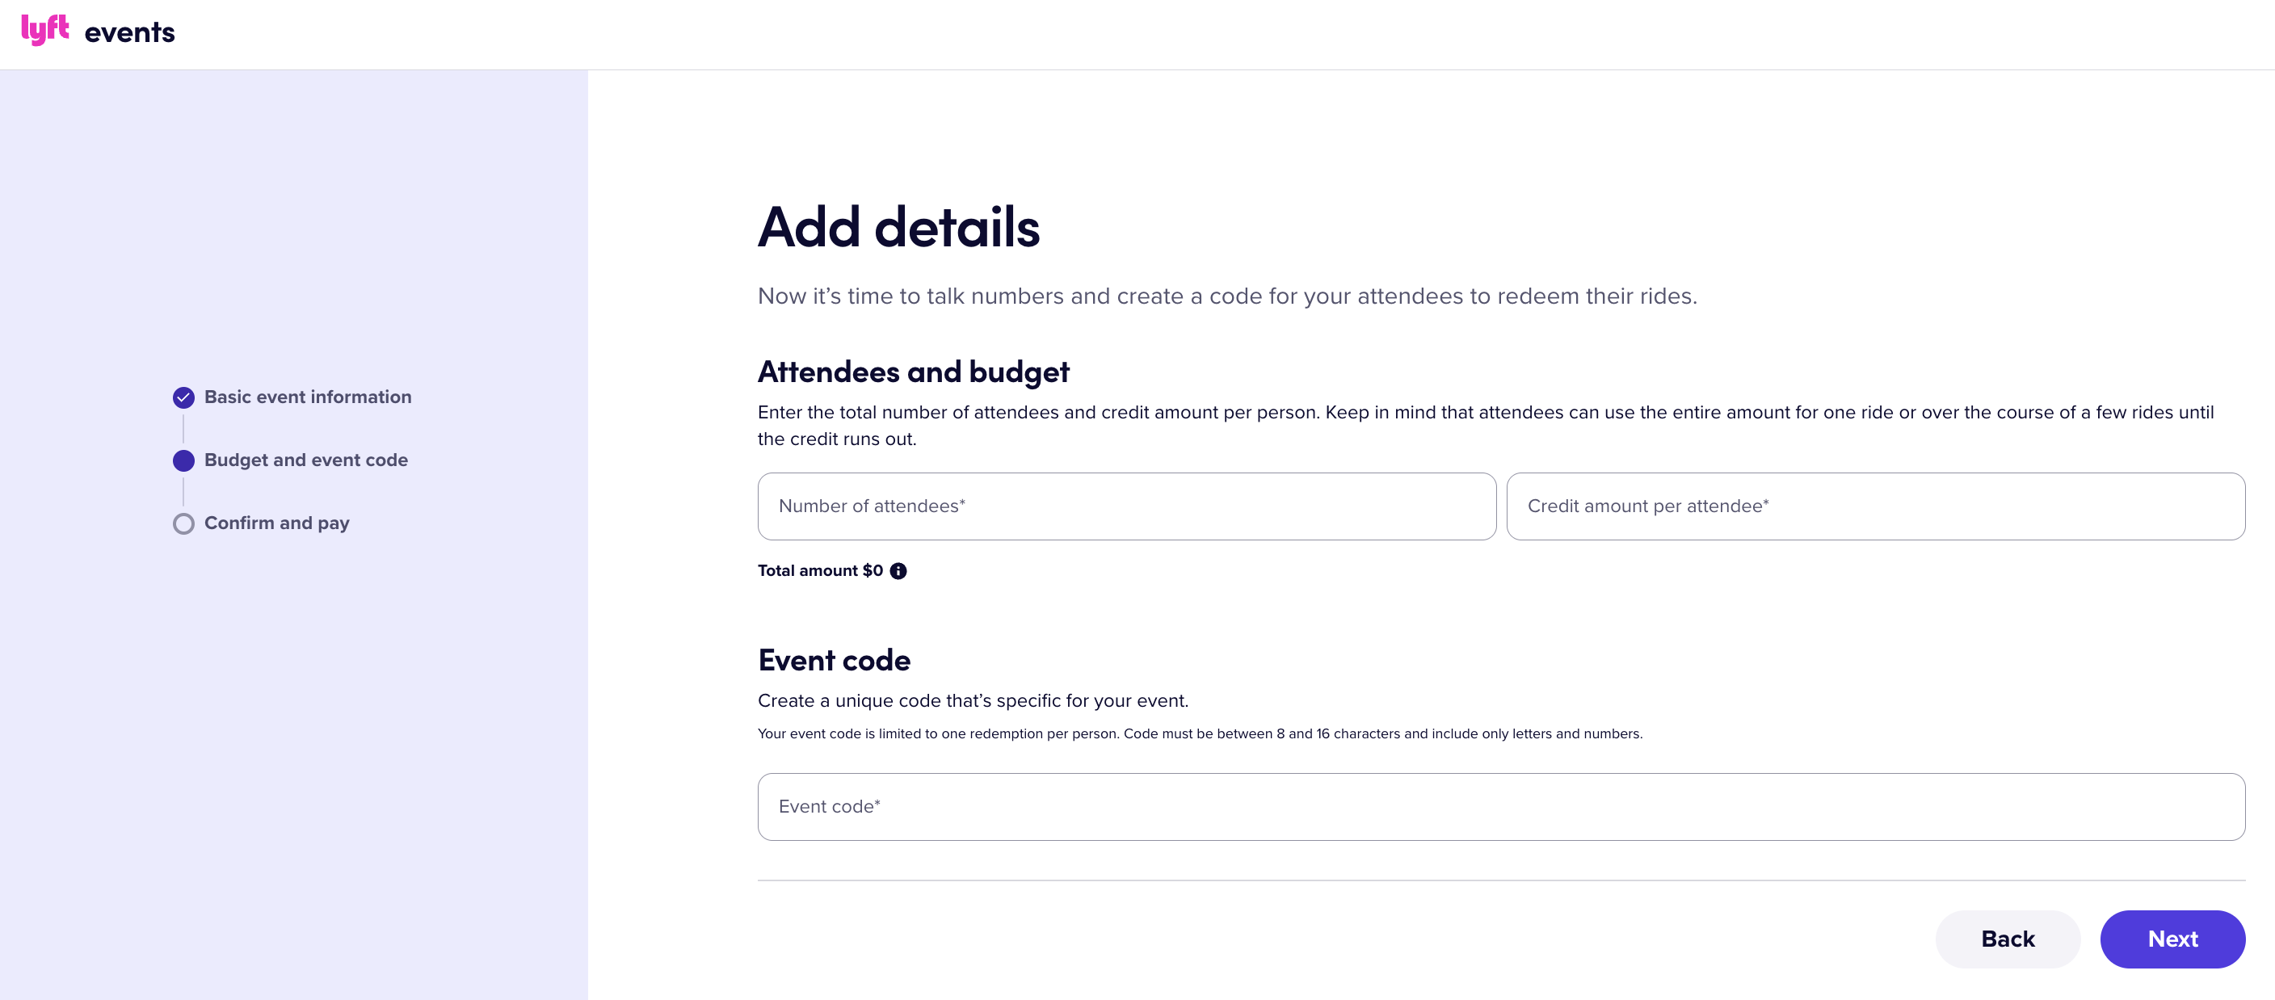This screenshot has height=1000, width=2275.
Task: Click the Total amount info icon
Action: tap(898, 570)
